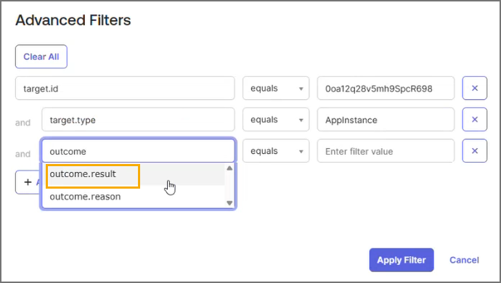Open the equals operator dropdown for target.type

point(276,120)
